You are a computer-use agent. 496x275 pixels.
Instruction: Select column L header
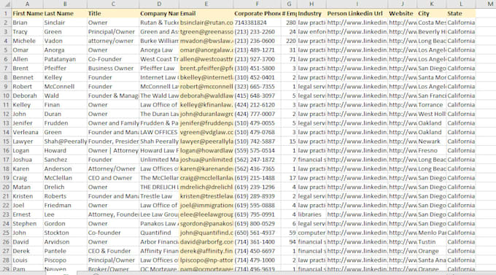[461, 4]
